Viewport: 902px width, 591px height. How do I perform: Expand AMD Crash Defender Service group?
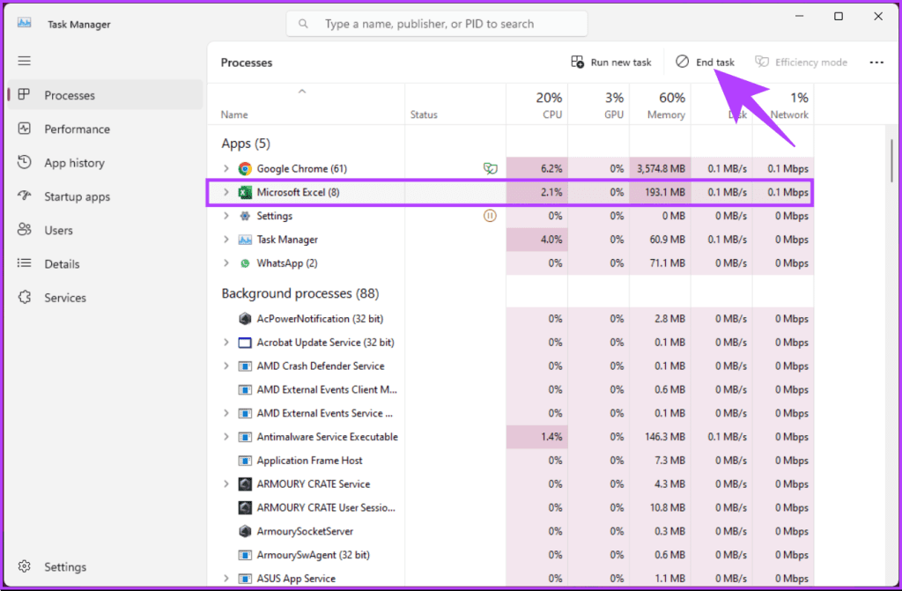point(226,366)
